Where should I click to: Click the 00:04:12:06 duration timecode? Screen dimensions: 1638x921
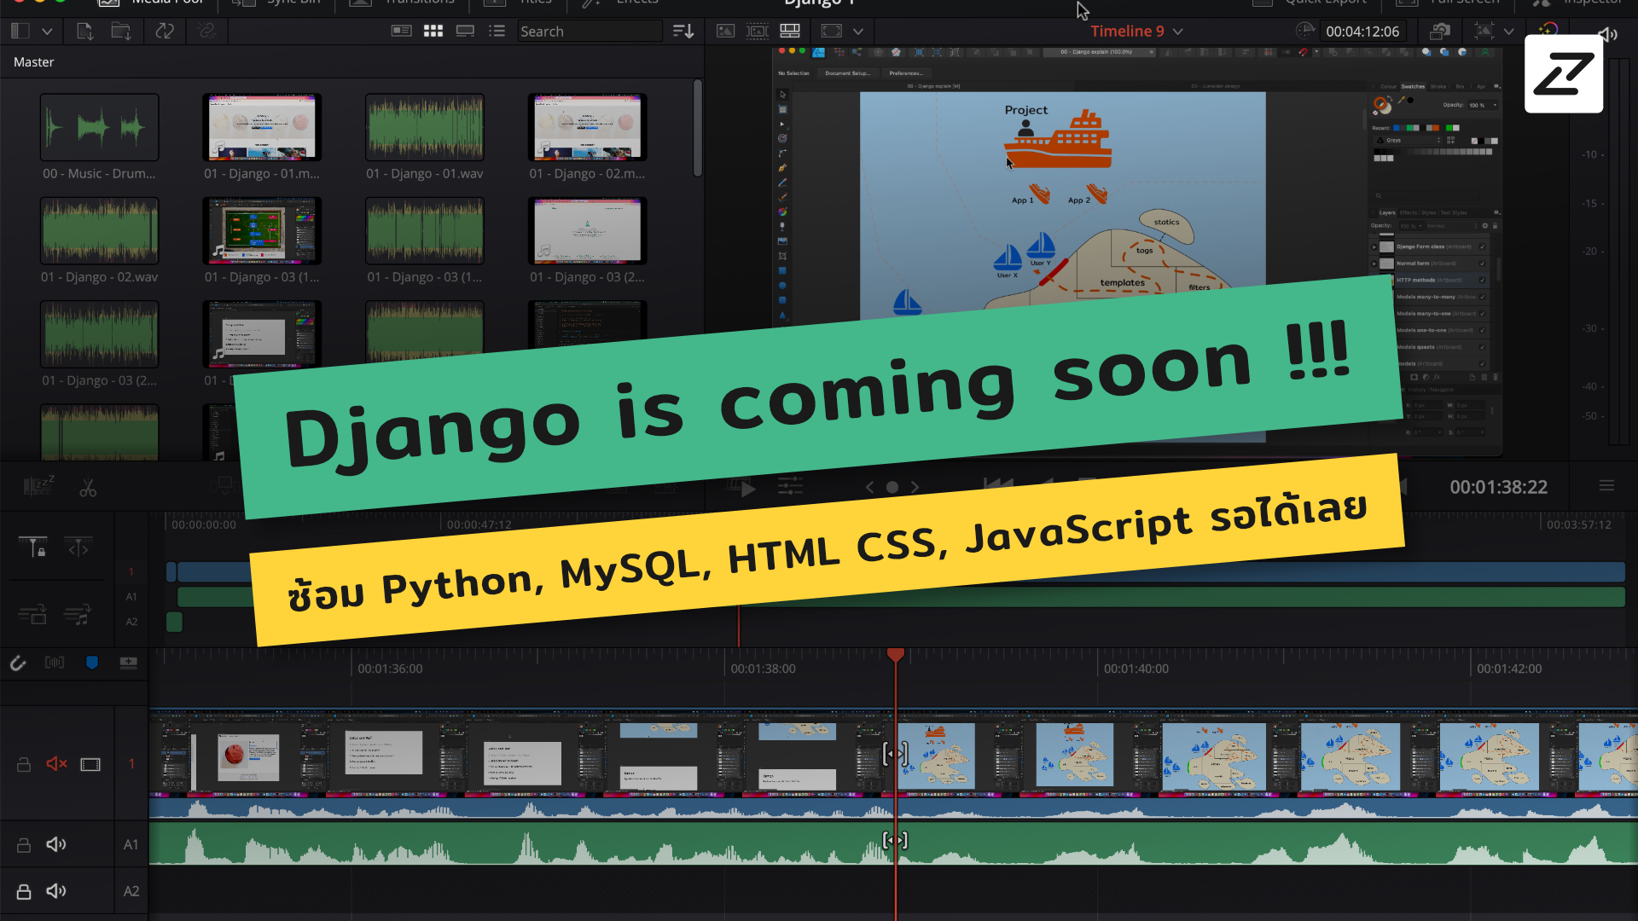pyautogui.click(x=1362, y=32)
